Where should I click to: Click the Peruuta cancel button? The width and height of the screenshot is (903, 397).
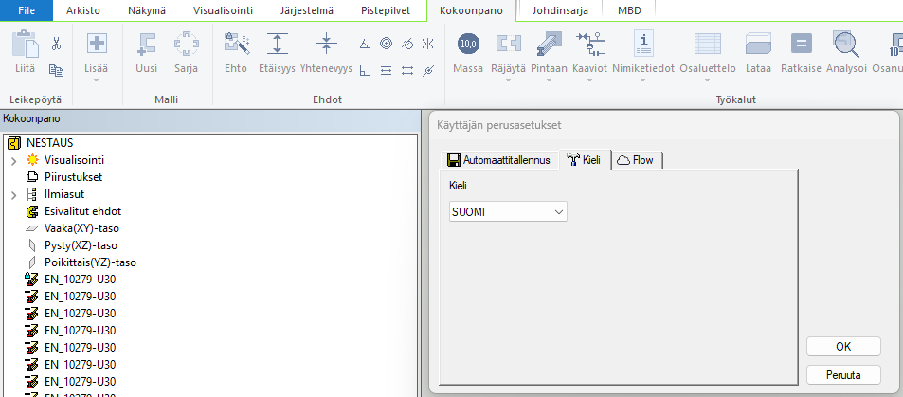click(x=843, y=374)
